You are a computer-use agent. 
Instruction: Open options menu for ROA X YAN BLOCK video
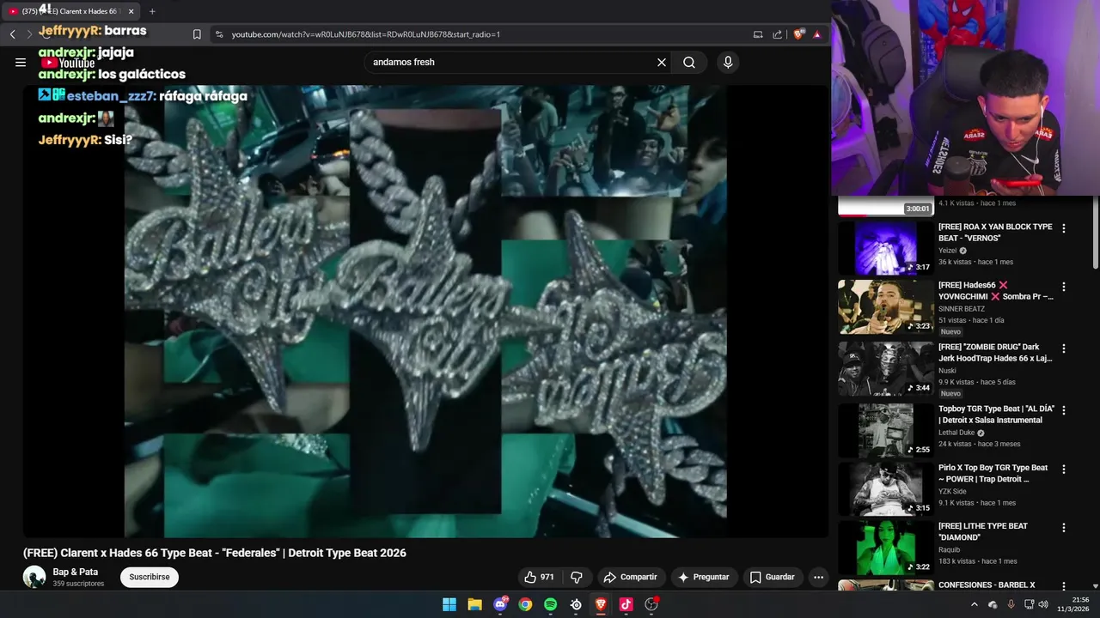tap(1064, 228)
